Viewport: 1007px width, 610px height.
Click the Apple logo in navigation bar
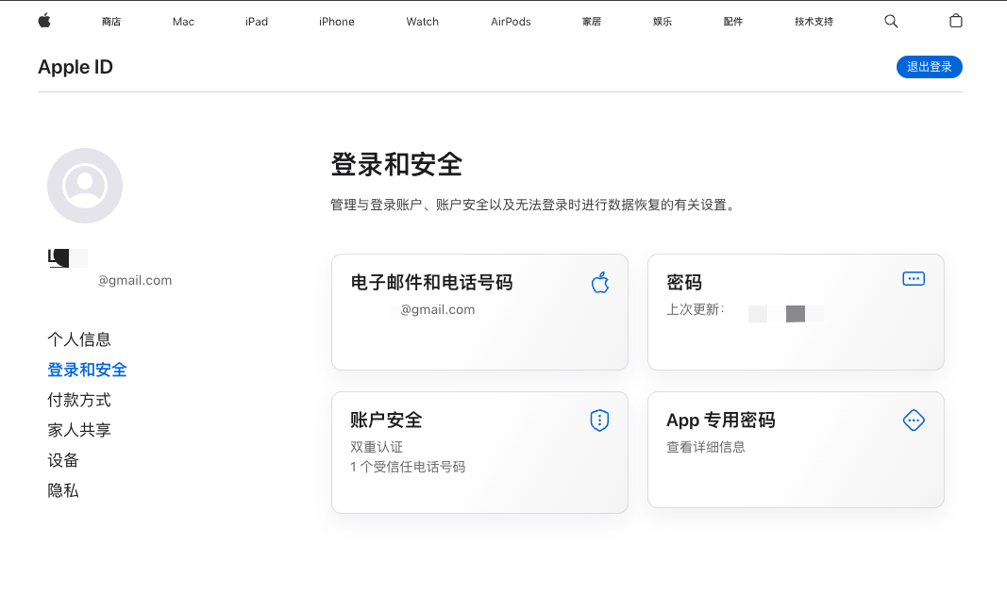[x=44, y=21]
